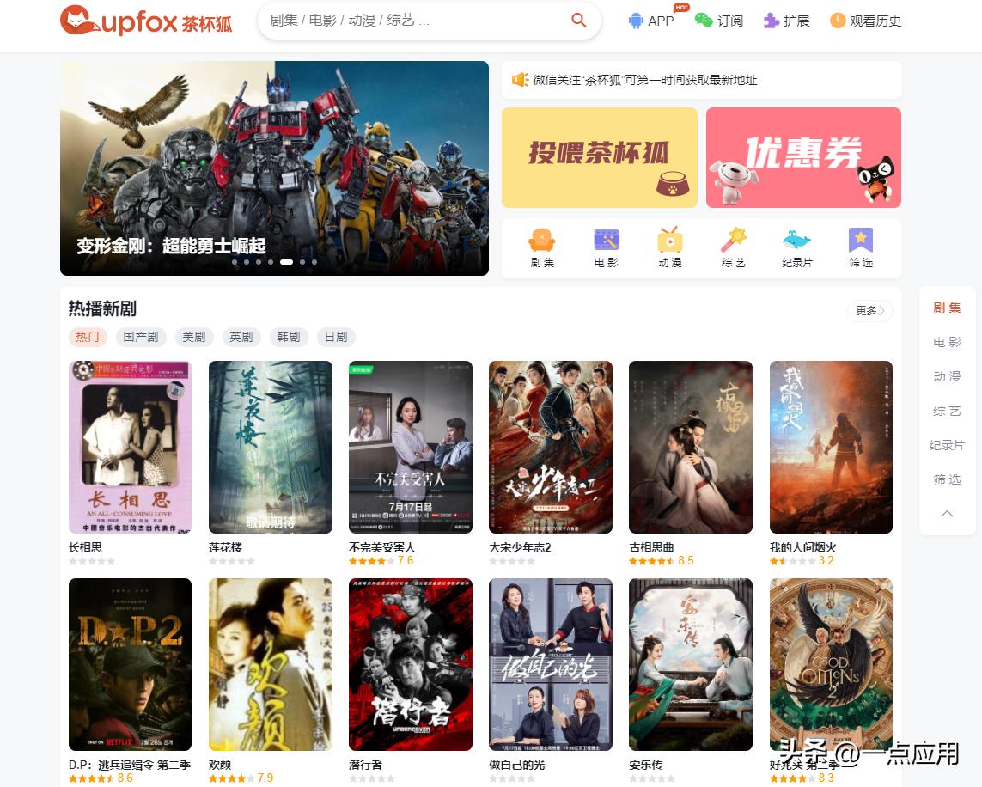Open the 变形金刚 carousel banner

[x=274, y=168]
